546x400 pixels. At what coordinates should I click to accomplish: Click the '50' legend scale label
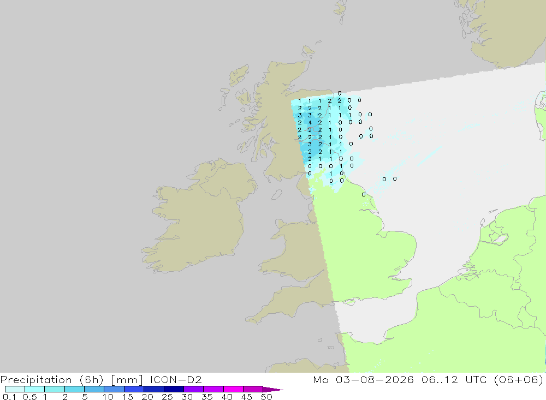tap(267, 397)
